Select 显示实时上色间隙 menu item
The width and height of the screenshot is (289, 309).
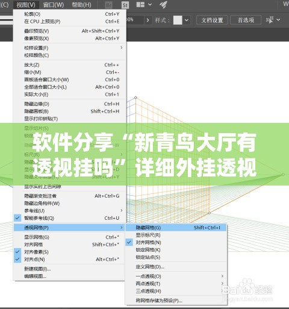click(70, 187)
